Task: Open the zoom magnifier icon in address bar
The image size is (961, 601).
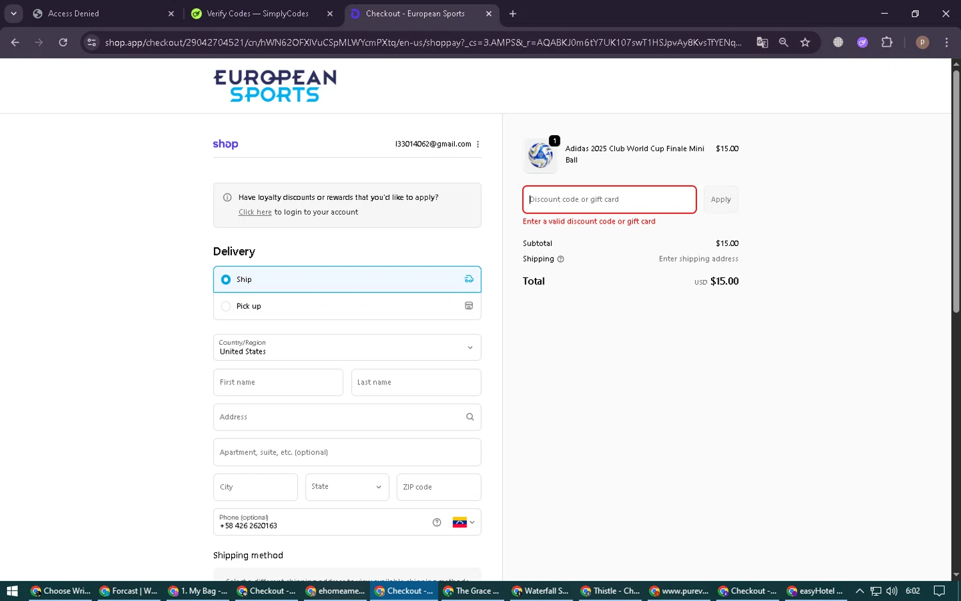Action: 784,42
